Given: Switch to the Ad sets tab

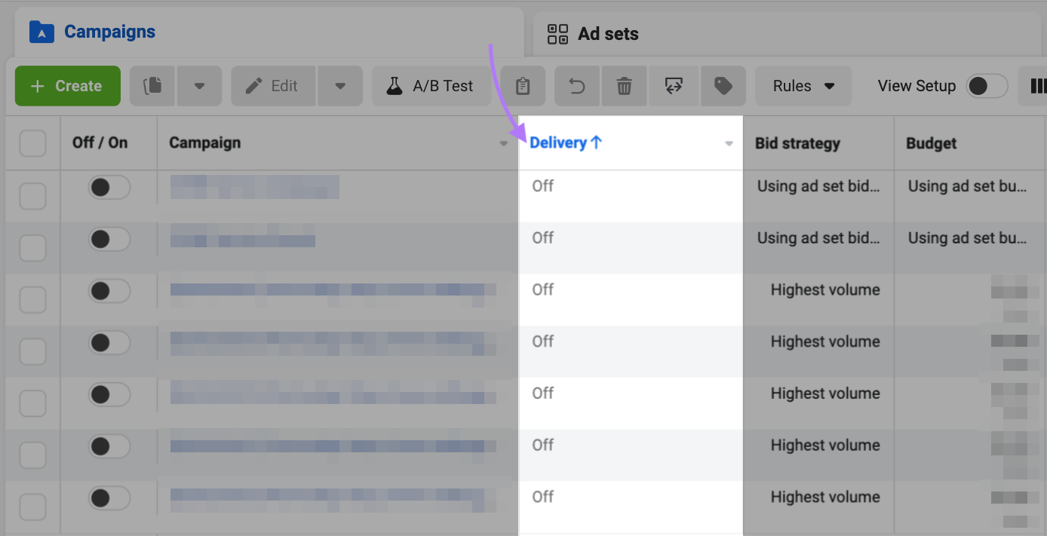Looking at the screenshot, I should click(x=606, y=33).
